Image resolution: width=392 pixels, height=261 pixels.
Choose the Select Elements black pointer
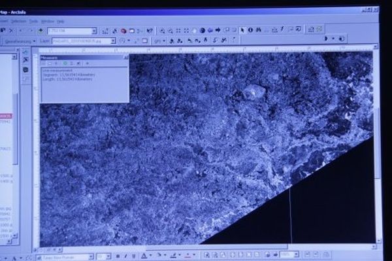242,30
